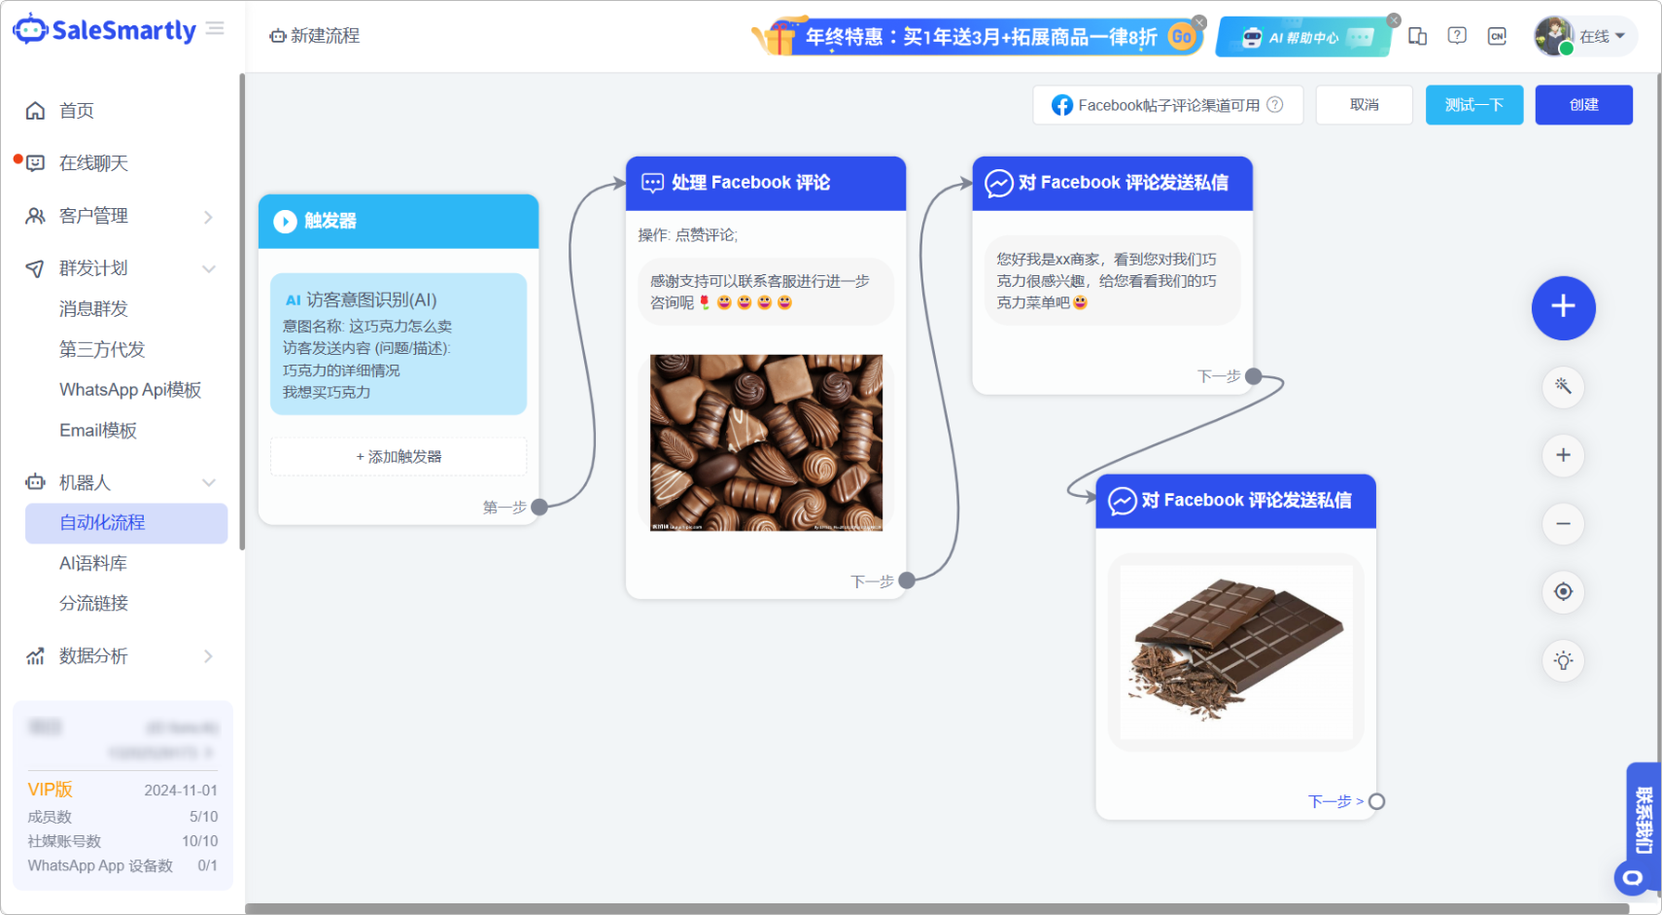Click the comment icon on 处理 Facebook 评论
Image resolution: width=1662 pixels, height=915 pixels.
(x=652, y=183)
